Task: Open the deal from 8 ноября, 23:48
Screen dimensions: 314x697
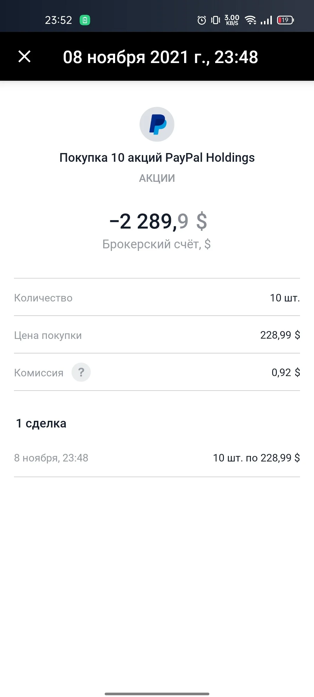Action: 157,458
